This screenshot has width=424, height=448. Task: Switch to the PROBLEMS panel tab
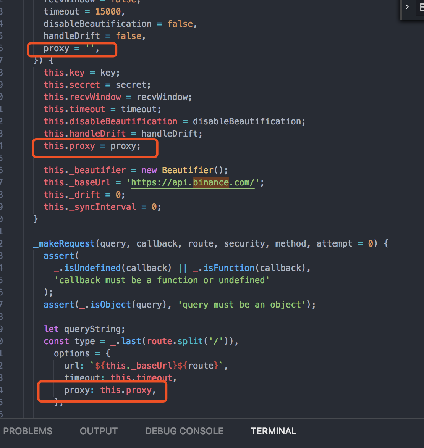click(x=28, y=431)
